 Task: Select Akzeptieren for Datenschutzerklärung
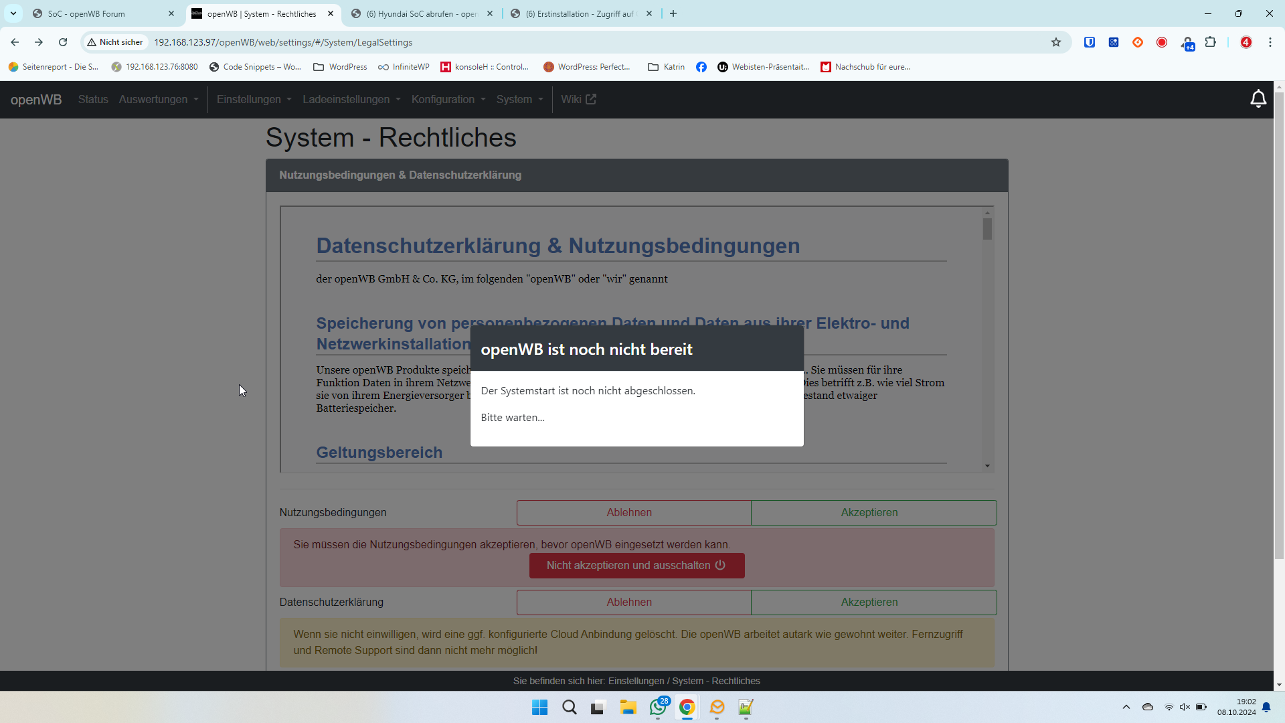(874, 602)
